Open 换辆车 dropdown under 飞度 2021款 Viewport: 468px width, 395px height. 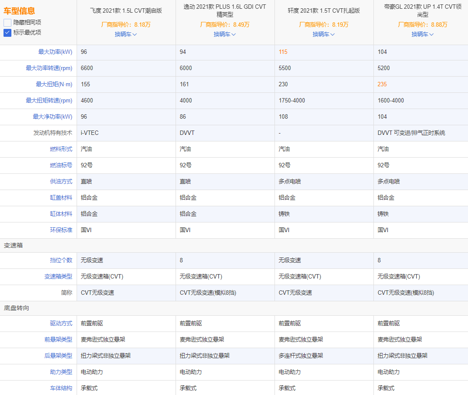coord(126,34)
